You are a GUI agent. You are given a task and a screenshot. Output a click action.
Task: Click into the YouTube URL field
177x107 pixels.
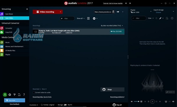point(103,12)
